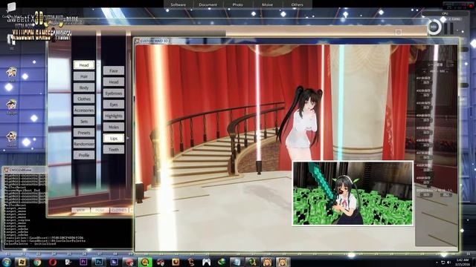Select the Highlights sub-category
Image resolution: width=476 pixels, height=267 pixels.
click(x=114, y=116)
